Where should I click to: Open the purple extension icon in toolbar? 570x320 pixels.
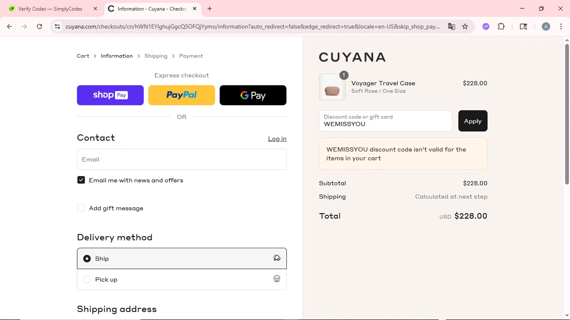(x=486, y=27)
